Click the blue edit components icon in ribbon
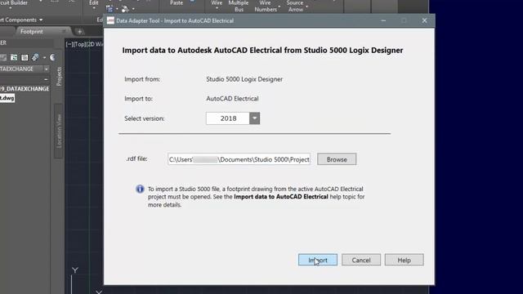The height and width of the screenshot is (294, 523). coord(110,9)
